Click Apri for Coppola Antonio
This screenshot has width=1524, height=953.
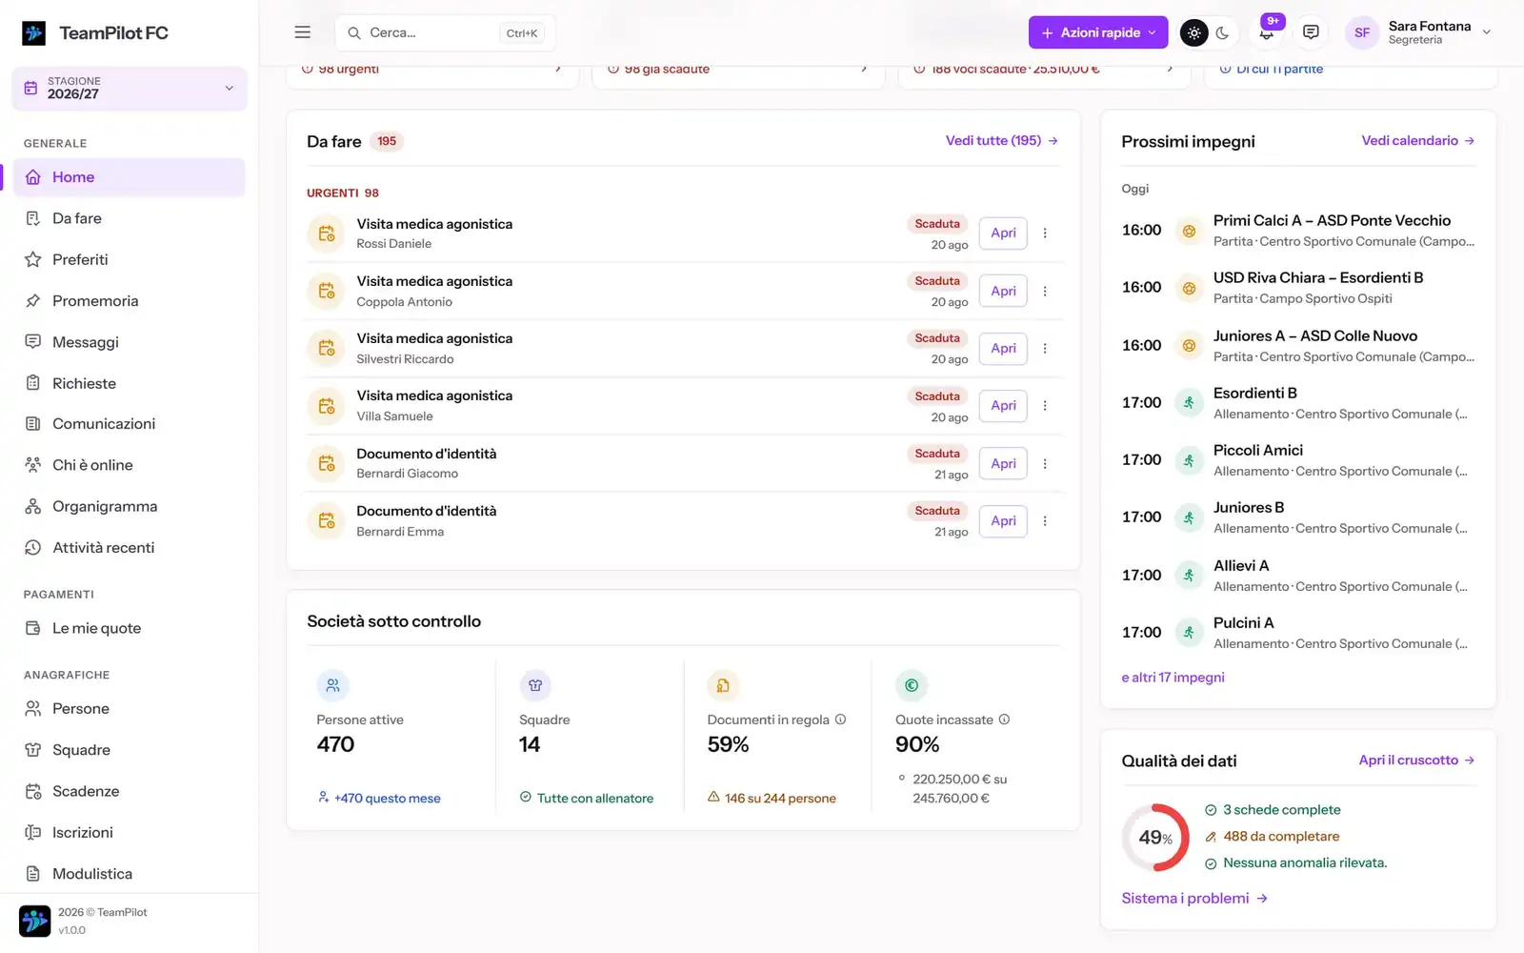click(1003, 291)
